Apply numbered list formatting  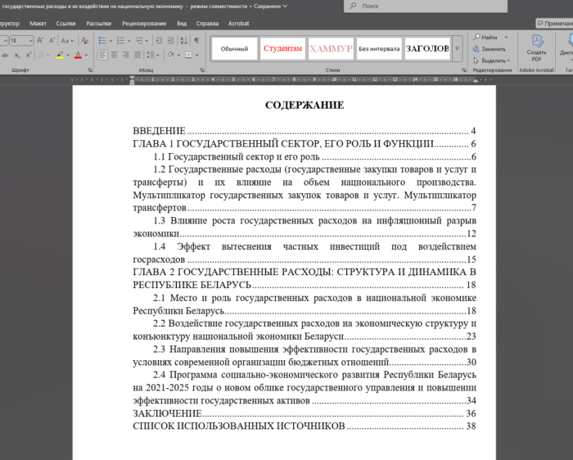click(x=120, y=41)
